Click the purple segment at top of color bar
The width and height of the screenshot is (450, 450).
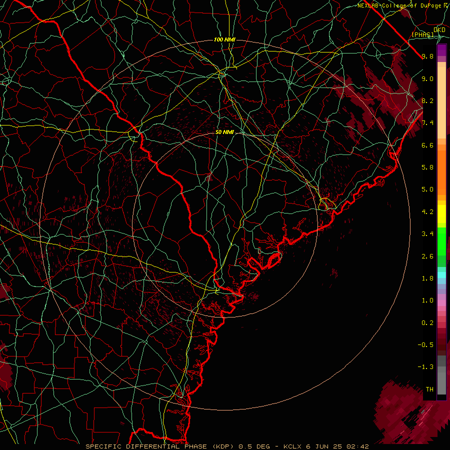tap(441, 50)
